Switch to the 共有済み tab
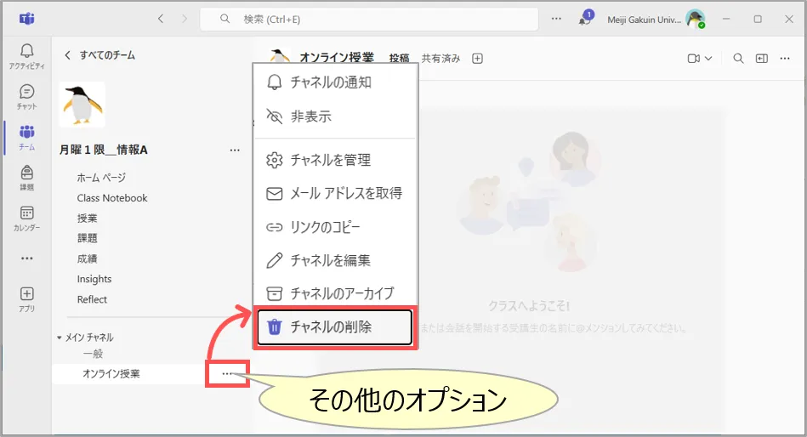 tap(440, 59)
